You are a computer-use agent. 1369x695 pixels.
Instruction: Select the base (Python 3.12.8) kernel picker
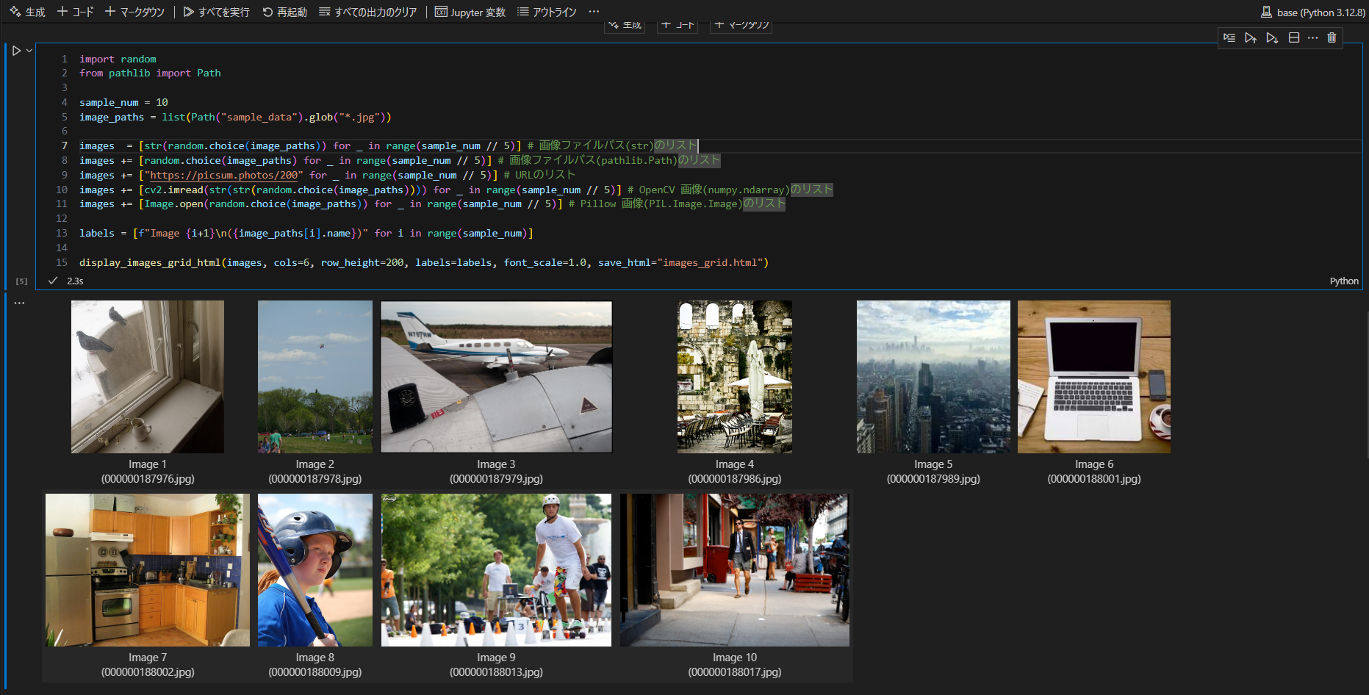[x=1313, y=12]
